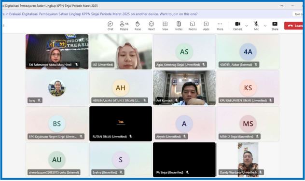This screenshot has height=181, width=305.
Task: Select the 4A avatar of 428955_Akbar
Action: [248, 52]
